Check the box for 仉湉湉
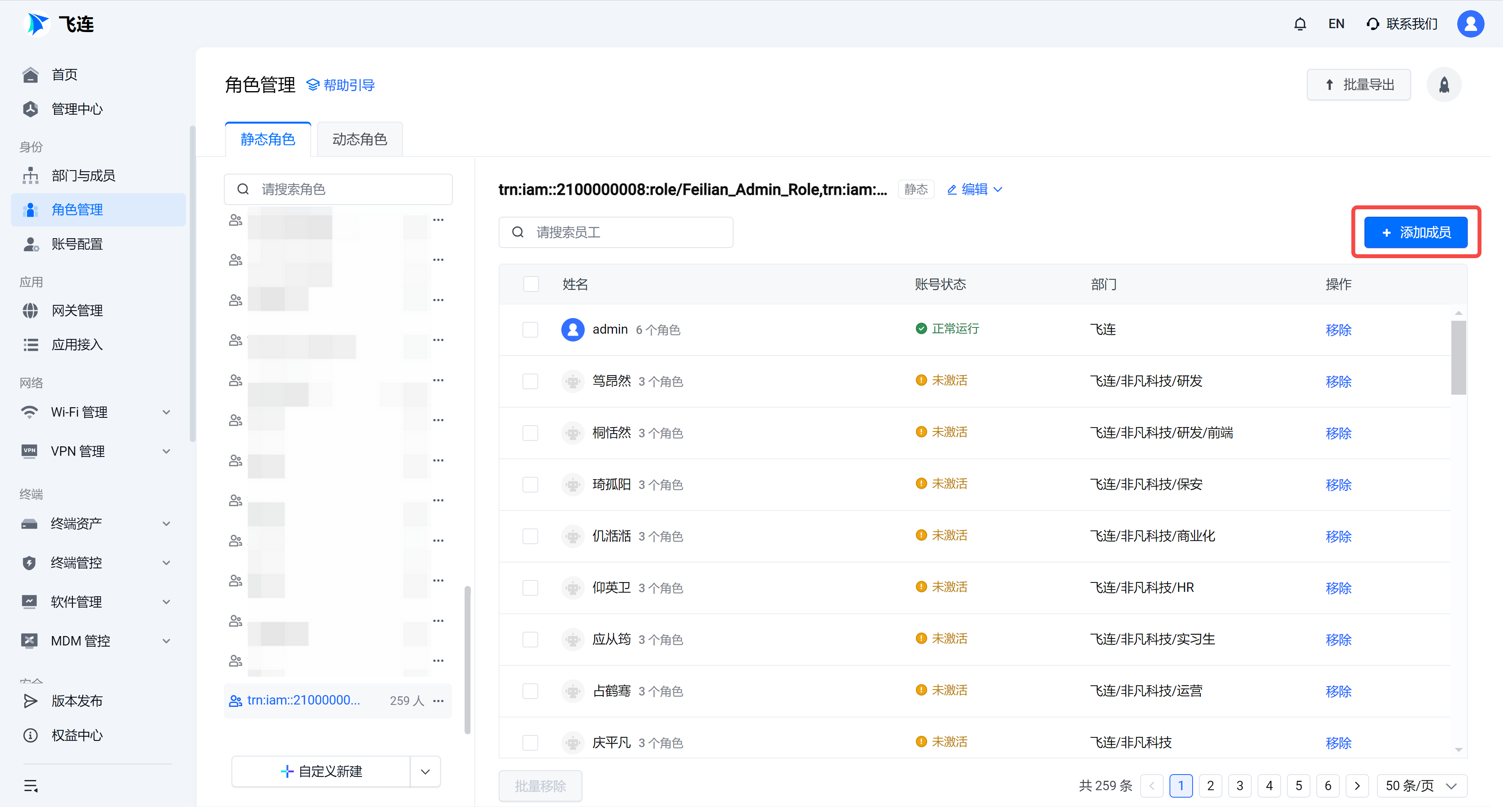 530,536
